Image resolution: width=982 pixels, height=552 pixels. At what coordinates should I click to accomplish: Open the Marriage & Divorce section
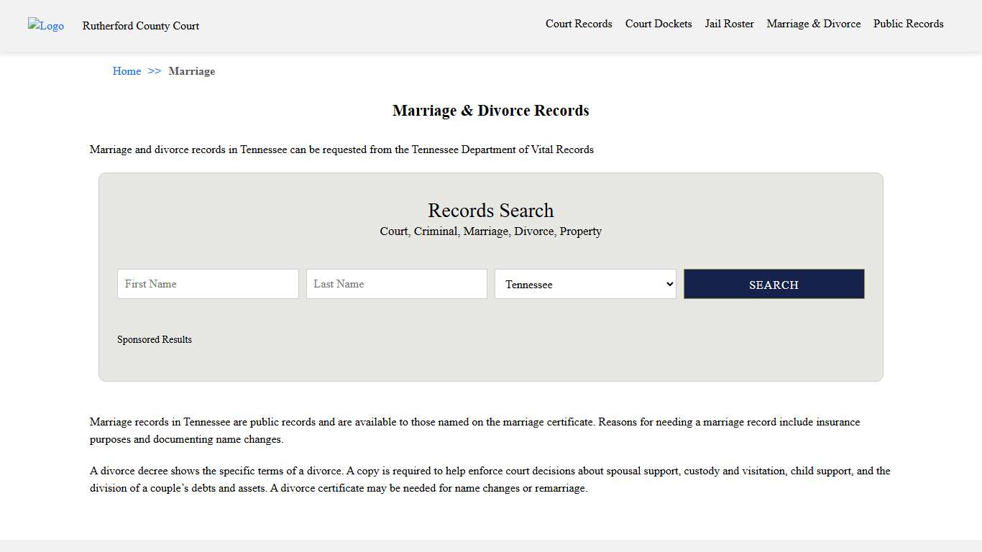tap(813, 24)
